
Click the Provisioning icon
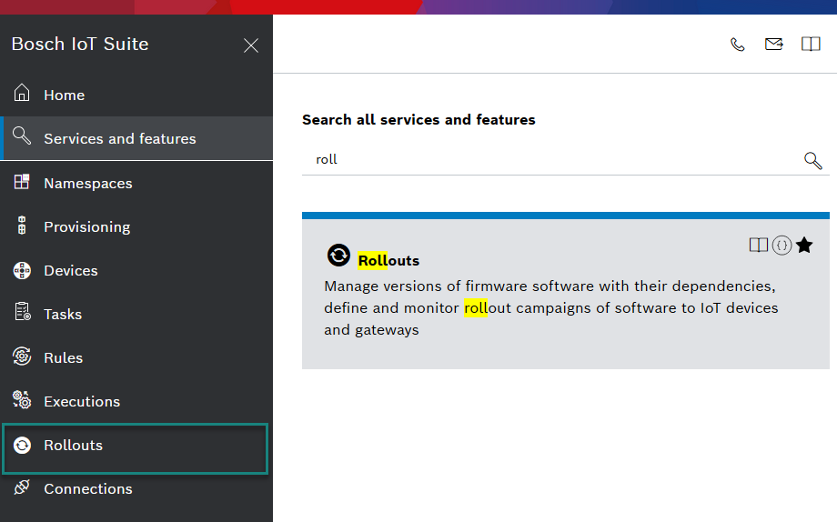pyautogui.click(x=22, y=226)
